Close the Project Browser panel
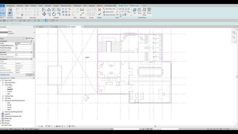The height and width of the screenshot is (134, 238). [34, 78]
